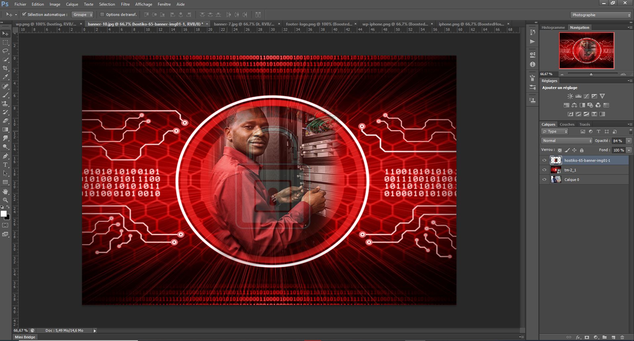Add a Brightness/Contrast adjustment
This screenshot has width=634, height=341.
(x=570, y=96)
